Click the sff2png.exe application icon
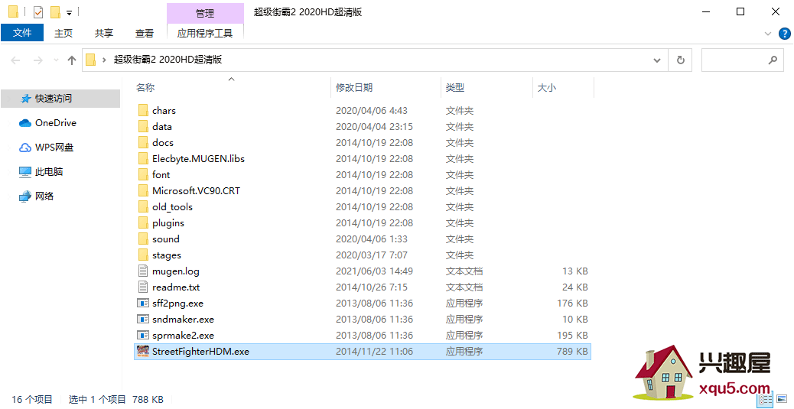This screenshot has width=794, height=409. (x=142, y=304)
